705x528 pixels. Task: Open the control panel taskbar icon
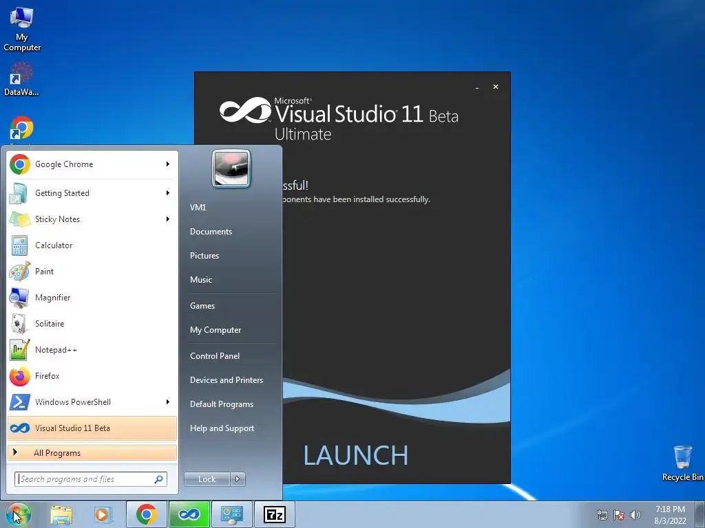232,514
